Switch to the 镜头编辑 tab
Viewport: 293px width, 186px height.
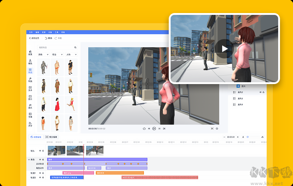51,137
